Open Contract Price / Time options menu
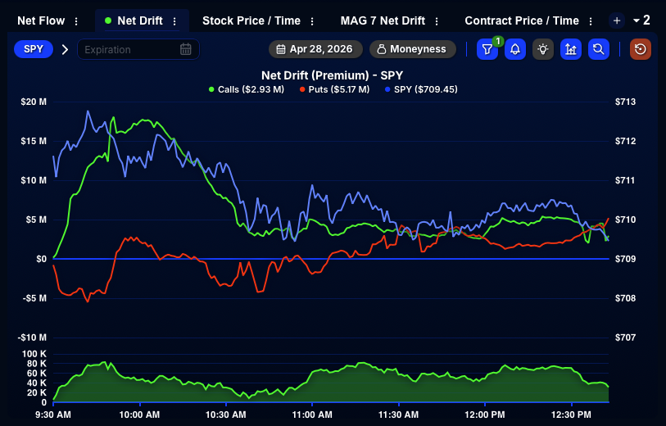666x426 pixels. [x=591, y=20]
